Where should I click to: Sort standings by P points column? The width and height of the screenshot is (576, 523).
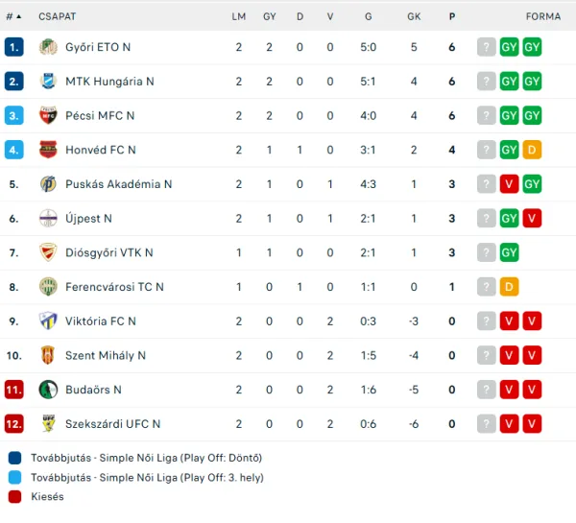point(451,16)
